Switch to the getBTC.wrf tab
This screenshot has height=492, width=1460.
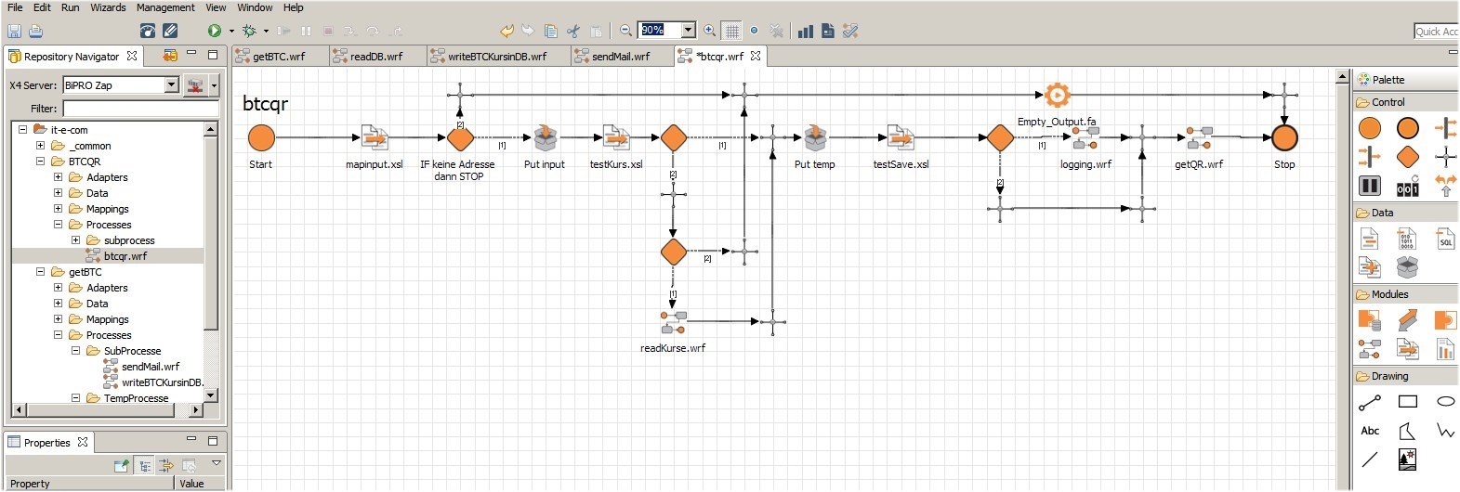tap(279, 57)
